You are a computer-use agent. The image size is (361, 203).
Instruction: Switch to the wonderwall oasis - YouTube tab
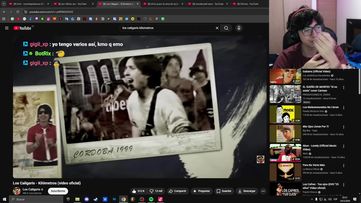point(208,4)
